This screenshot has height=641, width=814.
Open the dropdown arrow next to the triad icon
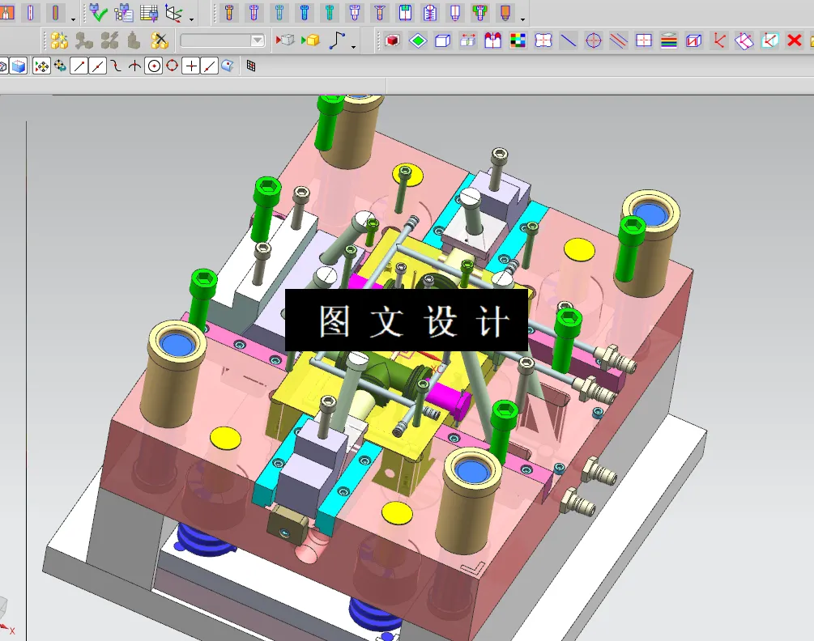click(x=190, y=19)
